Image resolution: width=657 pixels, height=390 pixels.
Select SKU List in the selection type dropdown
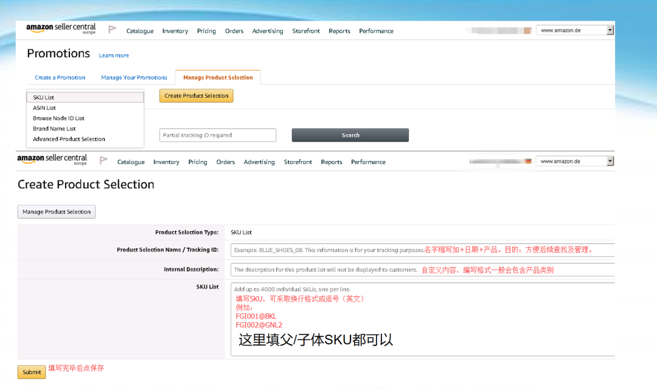[x=85, y=97]
